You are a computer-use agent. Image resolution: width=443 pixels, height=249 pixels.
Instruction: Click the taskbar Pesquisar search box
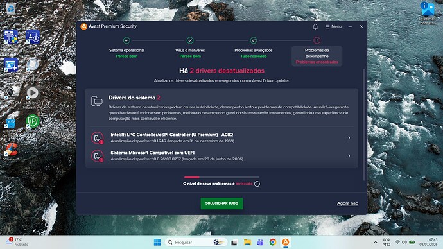point(196,242)
